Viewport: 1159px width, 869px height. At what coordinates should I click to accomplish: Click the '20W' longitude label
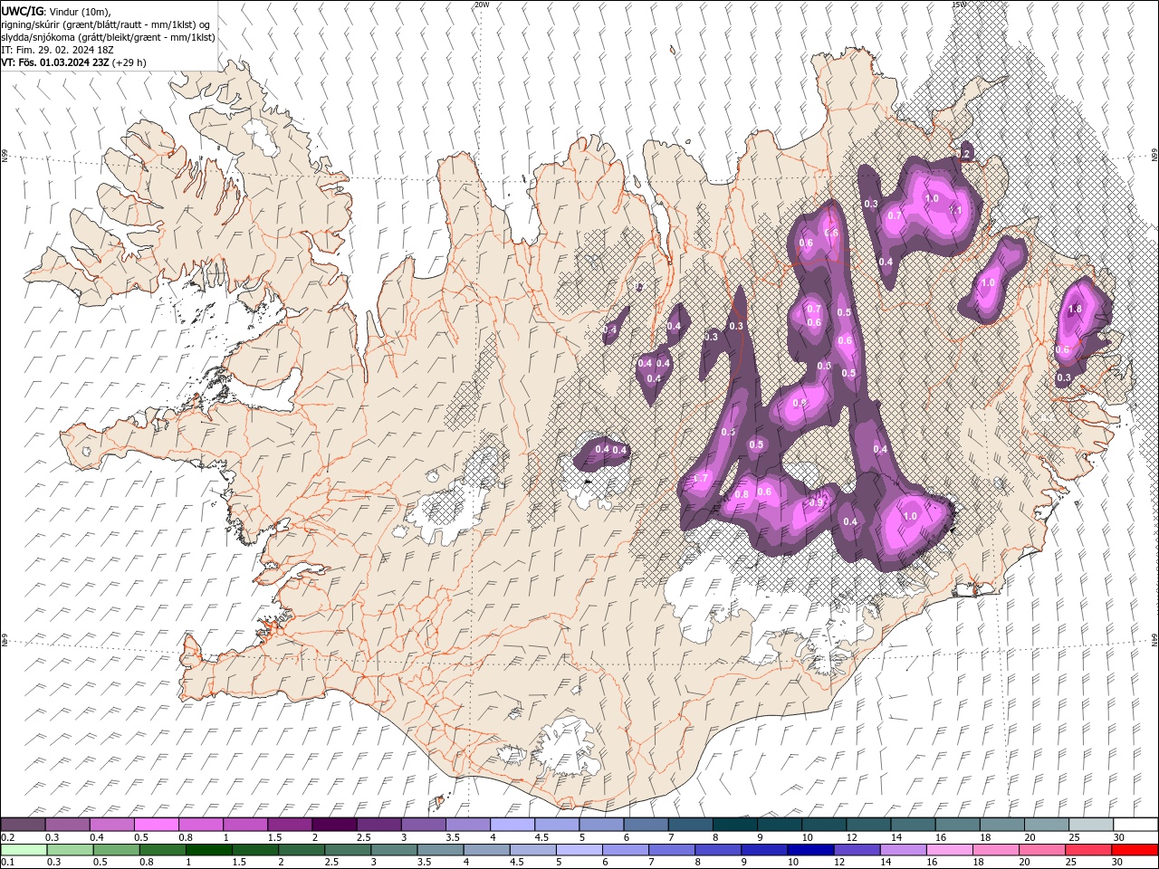(482, 5)
